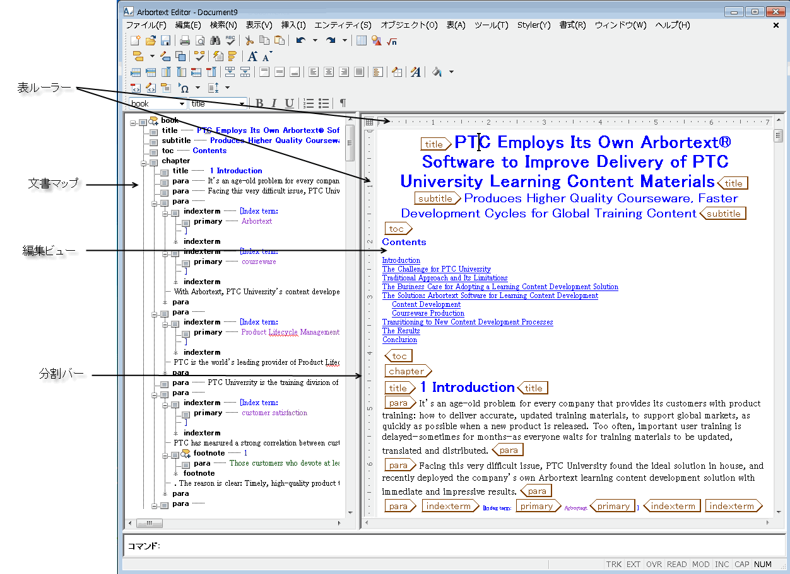
Task: Click the Undo arrow icon
Action: [x=301, y=41]
